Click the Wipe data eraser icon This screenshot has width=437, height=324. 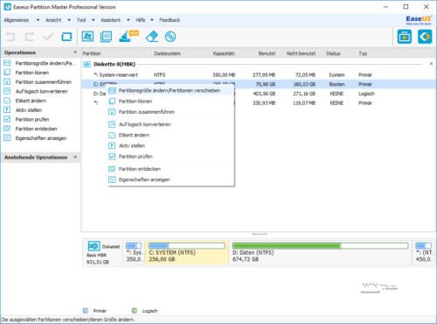(152, 37)
